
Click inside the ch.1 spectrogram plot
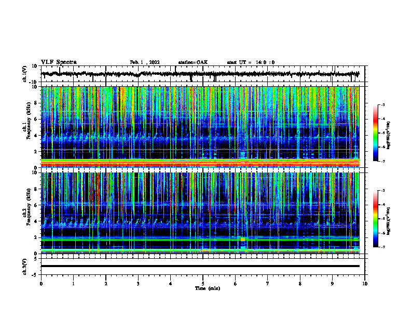click(x=200, y=127)
